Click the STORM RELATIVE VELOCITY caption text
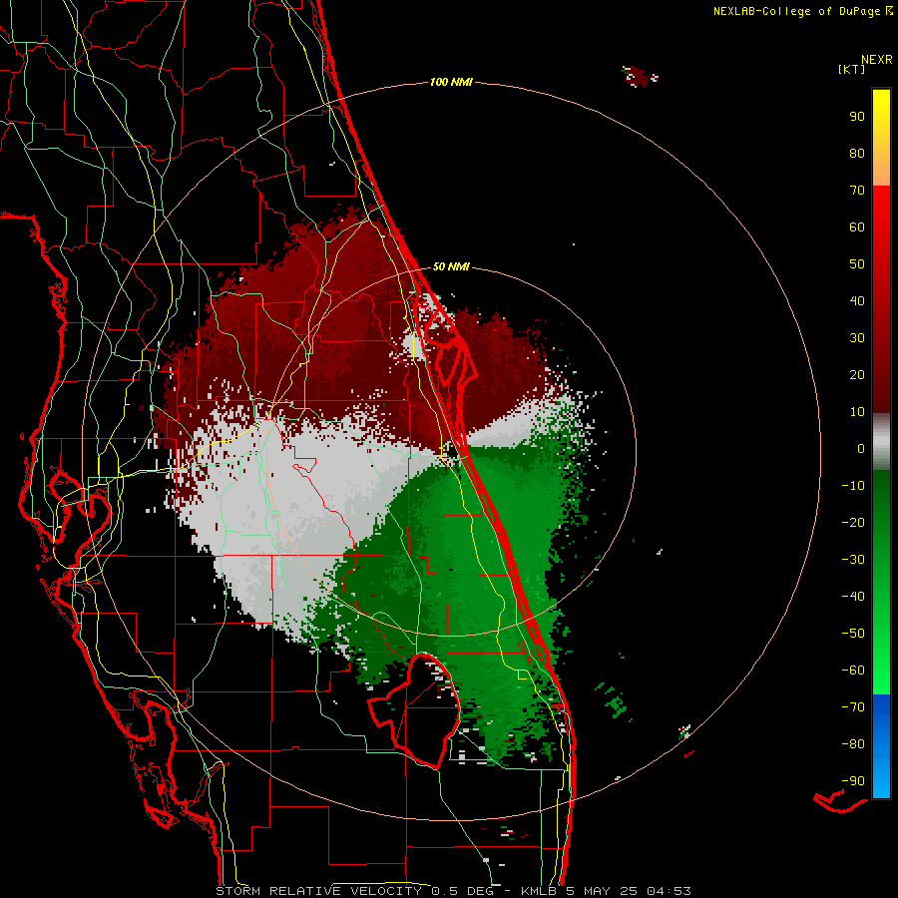This screenshot has width=898, height=898. coord(318,891)
